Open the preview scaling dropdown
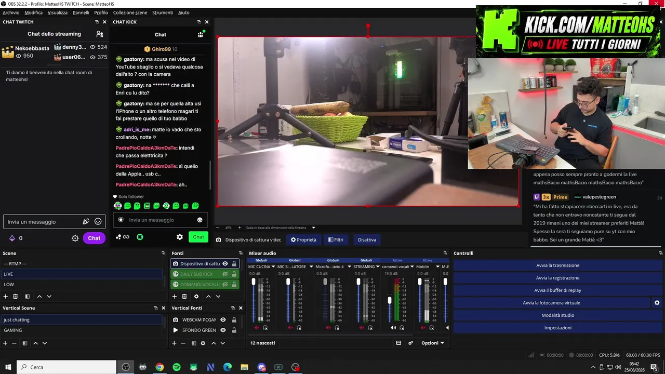This screenshot has height=374, width=665. pos(313,228)
